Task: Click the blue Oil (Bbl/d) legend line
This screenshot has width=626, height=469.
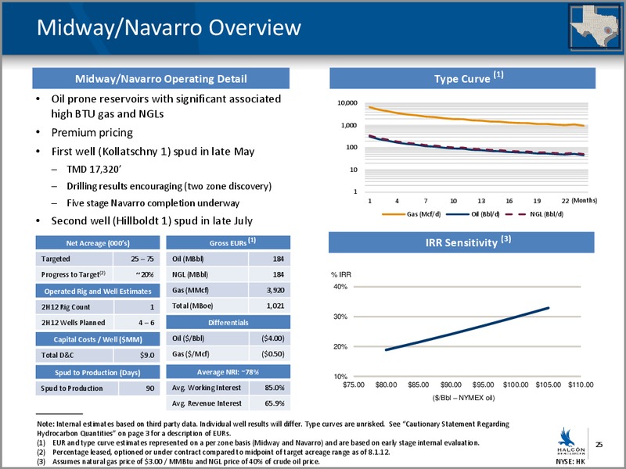Action: click(458, 214)
